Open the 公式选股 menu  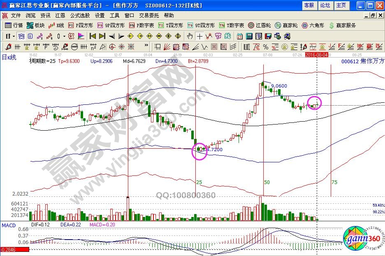[79, 15]
